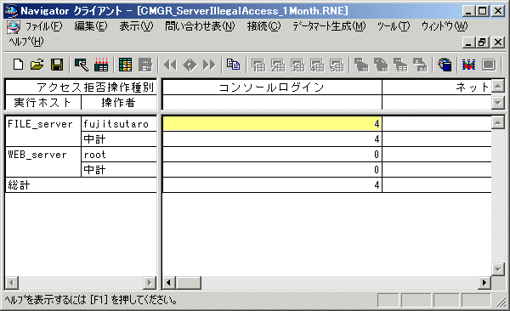Open the ウィンドウ(W) menu

(x=445, y=26)
